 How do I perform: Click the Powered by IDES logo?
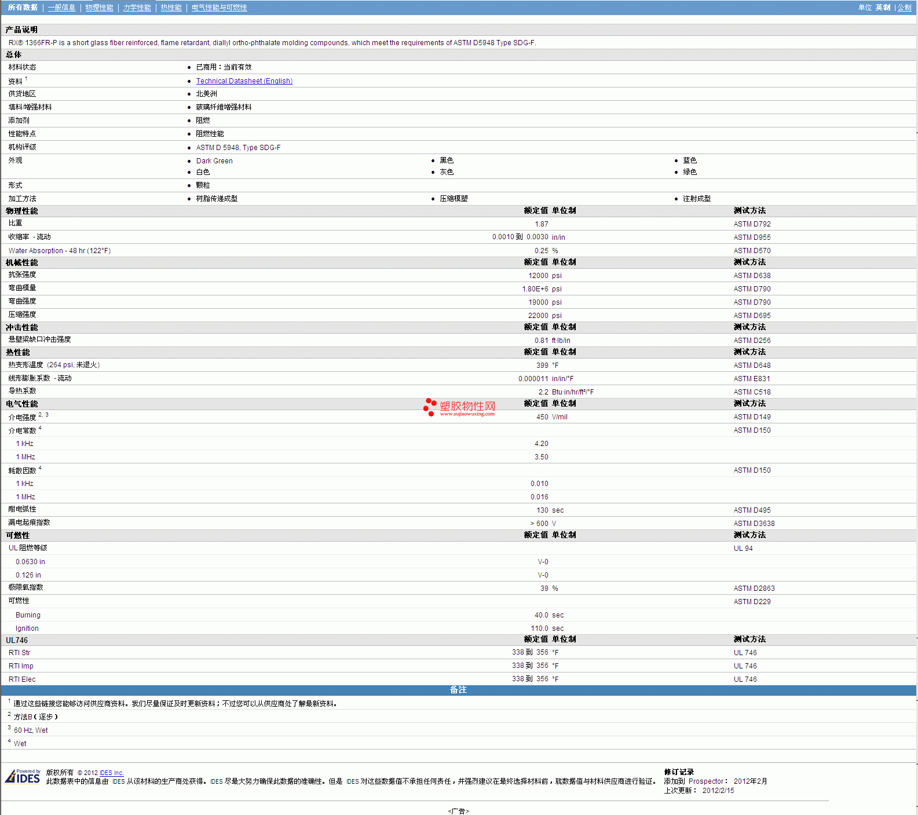tap(23, 776)
